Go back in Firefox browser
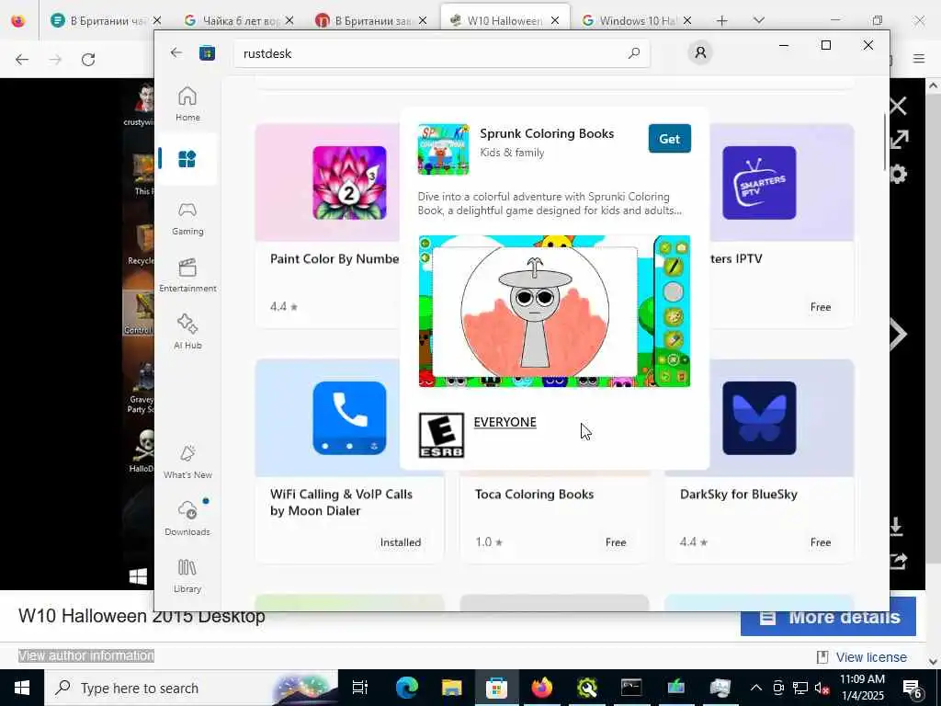941x706 pixels. tap(22, 60)
